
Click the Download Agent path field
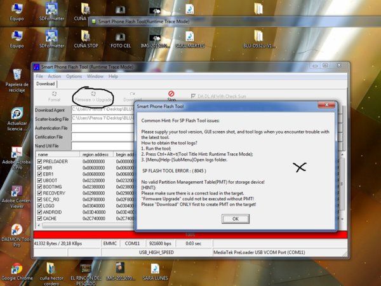point(103,110)
